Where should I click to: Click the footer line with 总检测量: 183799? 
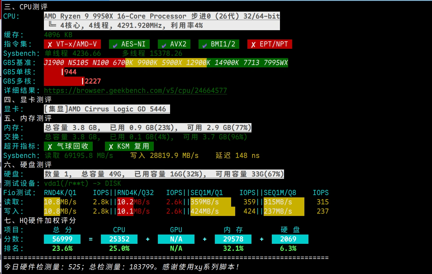pyautogui.click(x=121, y=267)
